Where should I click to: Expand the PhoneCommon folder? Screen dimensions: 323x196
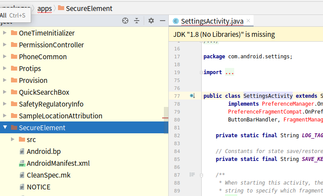click(x=5, y=57)
